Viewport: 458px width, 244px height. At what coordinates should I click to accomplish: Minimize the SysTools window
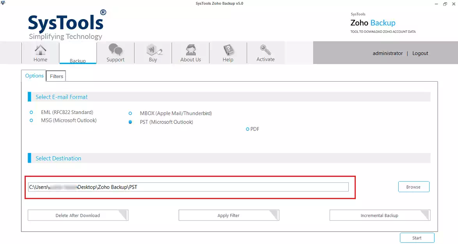pos(437,4)
